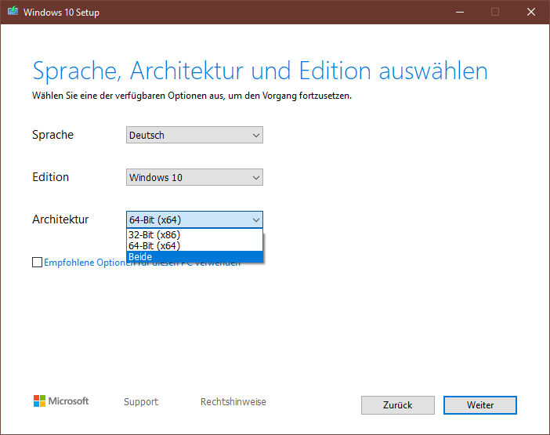Collapse the Architektur dropdown showing 64-Bit (x64)

coord(194,219)
